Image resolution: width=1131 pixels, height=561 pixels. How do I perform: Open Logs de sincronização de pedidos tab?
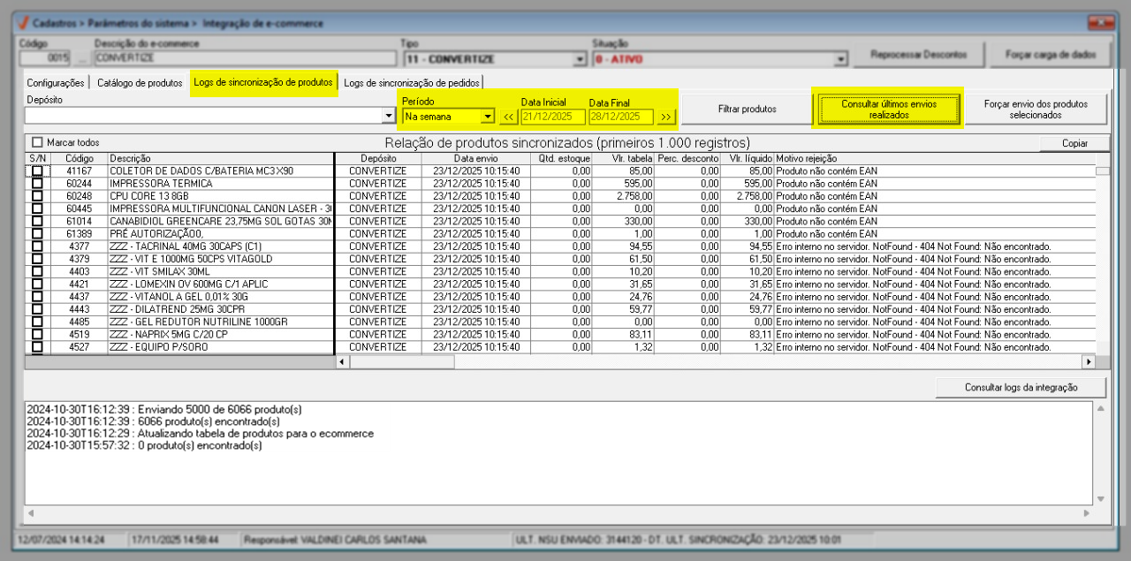(412, 83)
